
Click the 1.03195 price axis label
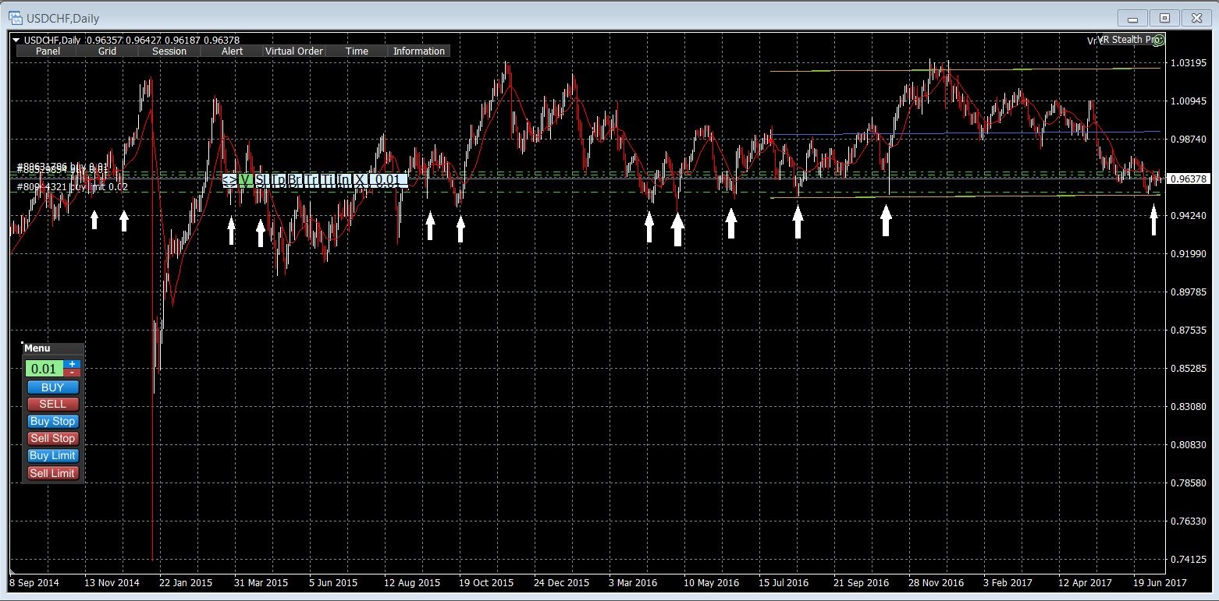pyautogui.click(x=1189, y=62)
